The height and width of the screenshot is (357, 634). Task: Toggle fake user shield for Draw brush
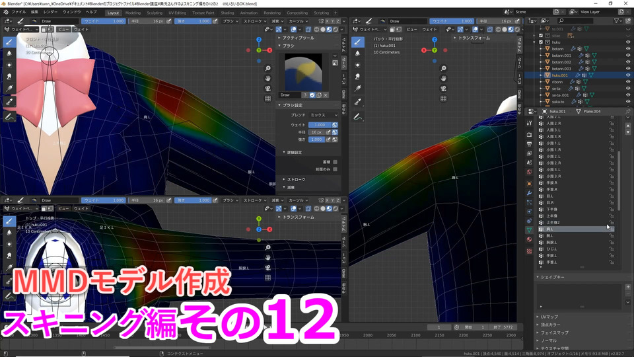click(312, 95)
